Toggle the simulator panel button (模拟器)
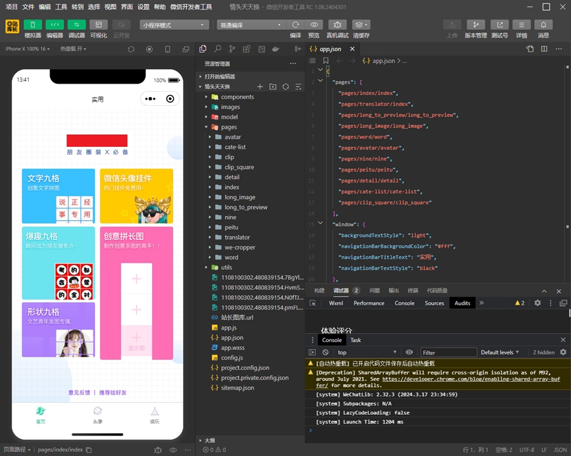This screenshot has height=456, width=571. point(32,25)
